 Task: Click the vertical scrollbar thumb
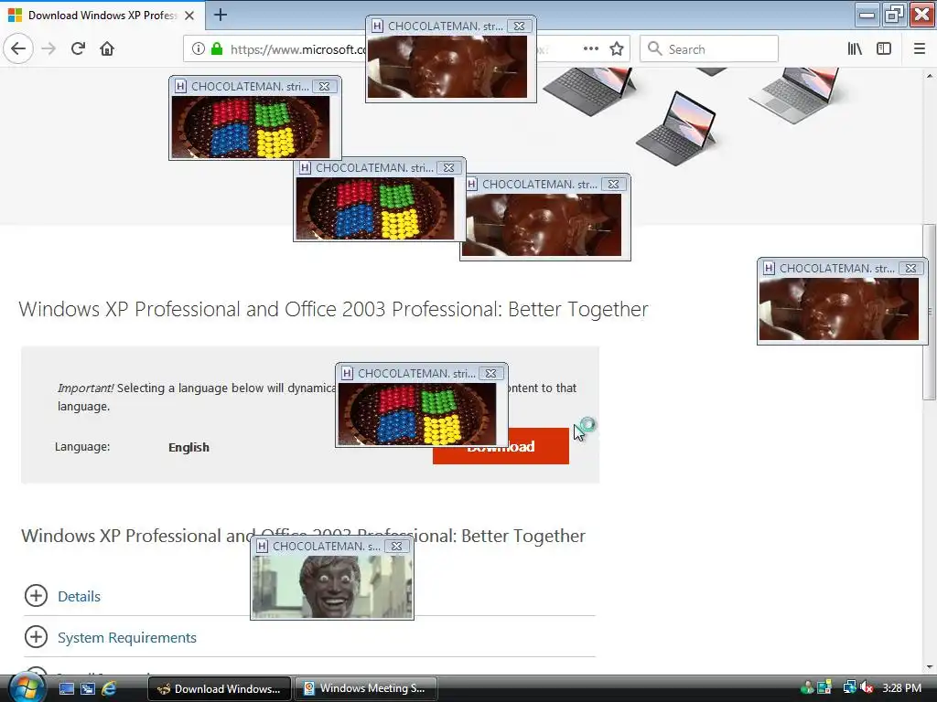pyautogui.click(x=930, y=312)
